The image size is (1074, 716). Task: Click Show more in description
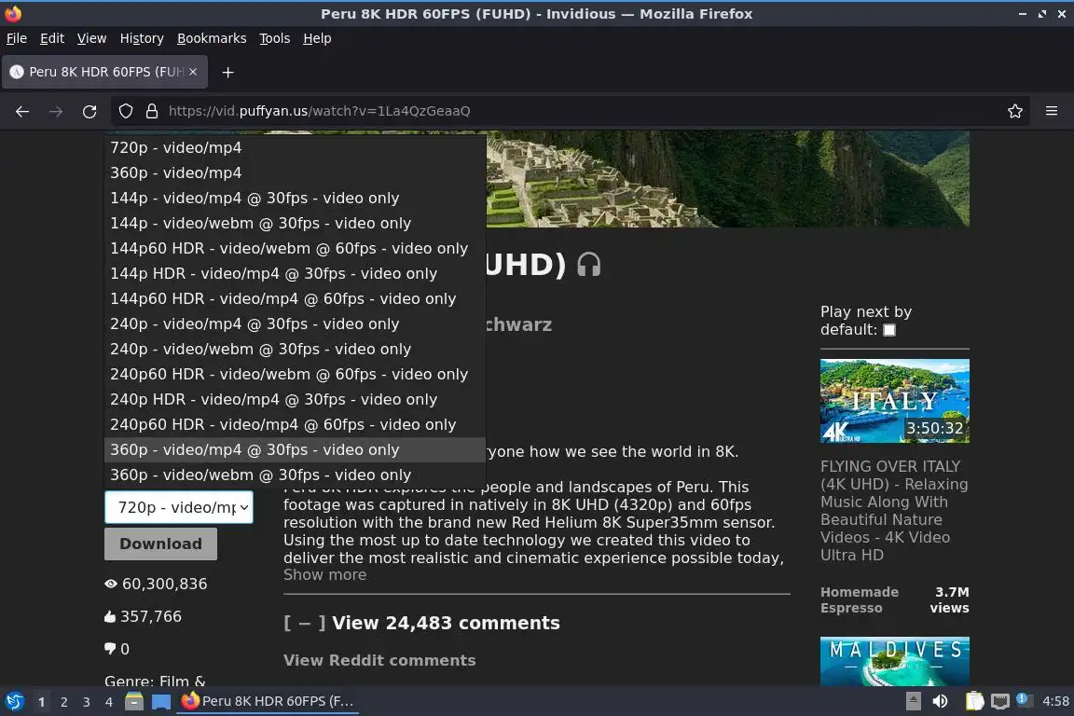[324, 575]
